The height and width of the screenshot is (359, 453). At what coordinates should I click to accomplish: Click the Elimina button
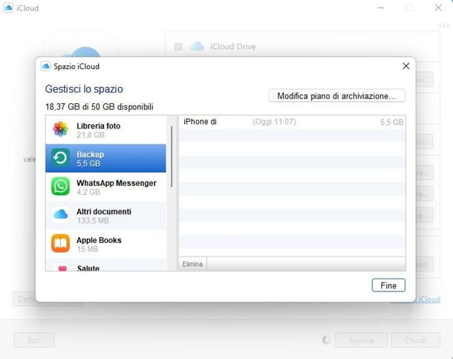(192, 264)
